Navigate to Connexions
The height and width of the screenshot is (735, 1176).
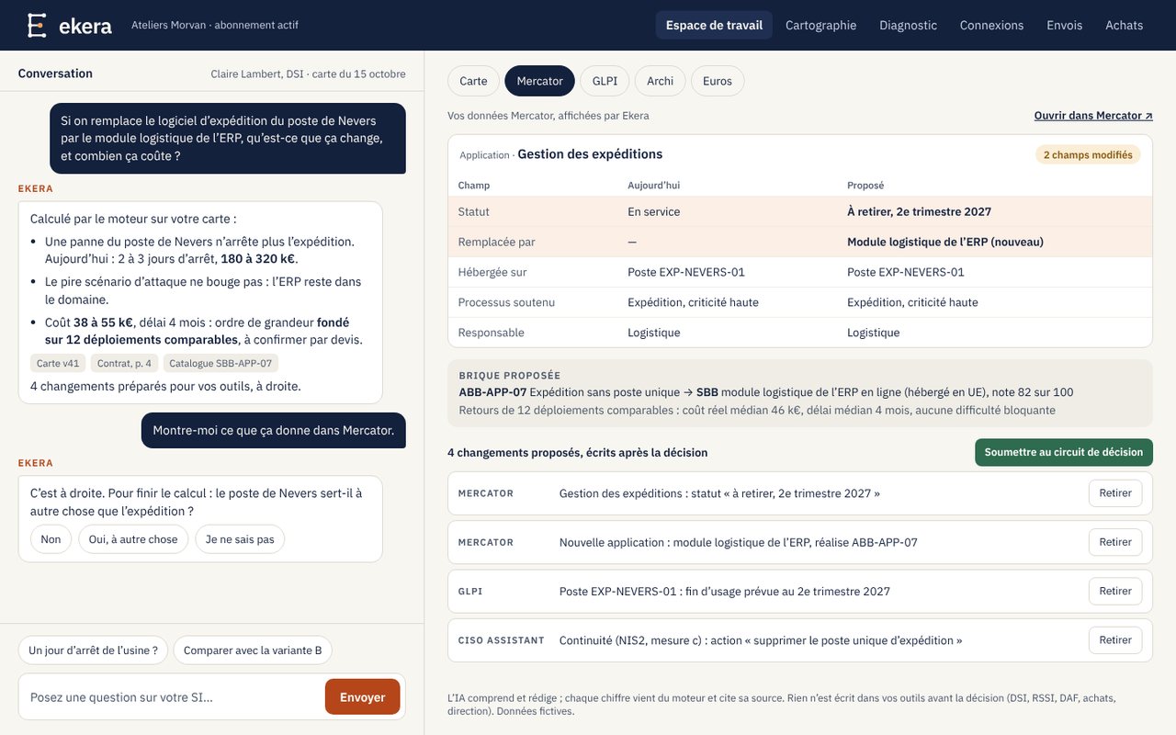pyautogui.click(x=991, y=25)
